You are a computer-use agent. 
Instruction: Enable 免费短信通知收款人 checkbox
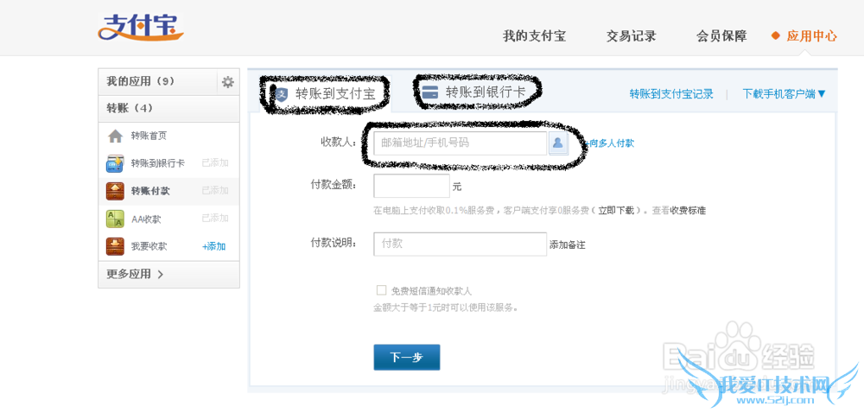click(x=381, y=290)
